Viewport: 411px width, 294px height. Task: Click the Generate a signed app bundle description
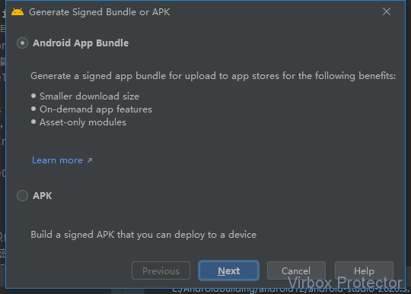coord(213,76)
